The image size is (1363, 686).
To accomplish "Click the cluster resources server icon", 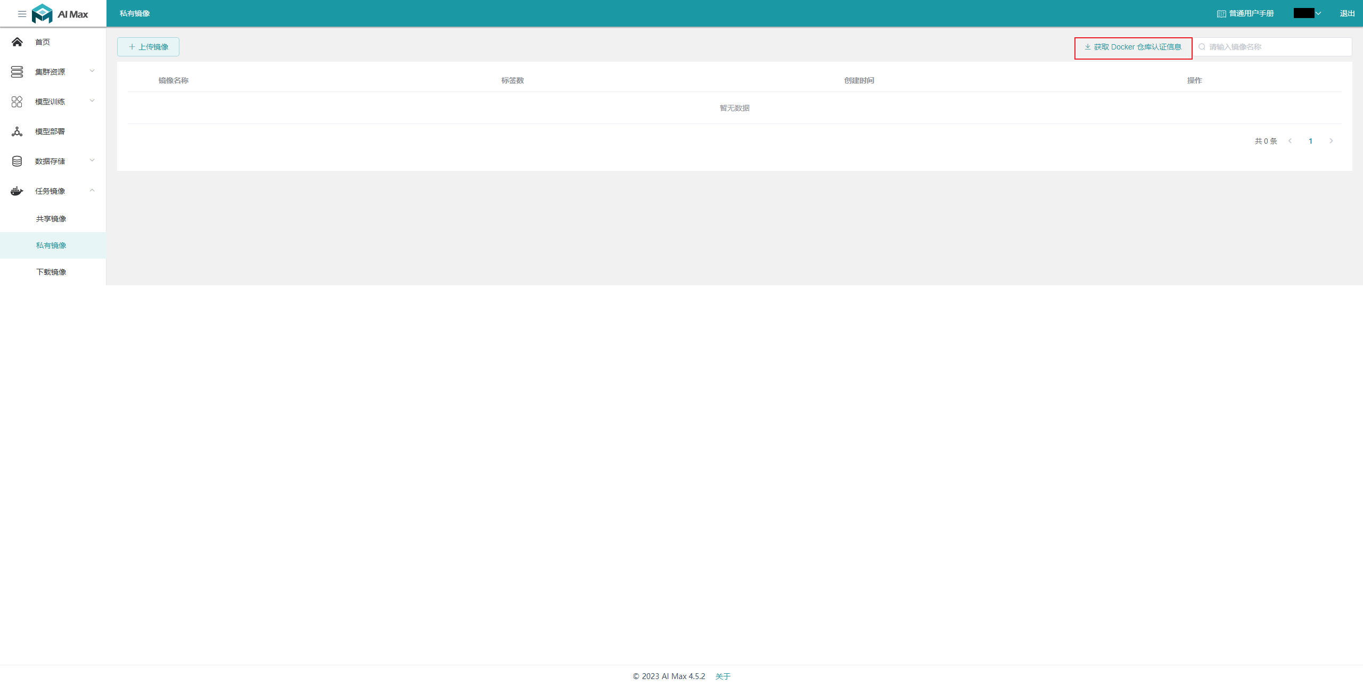I will (x=17, y=72).
